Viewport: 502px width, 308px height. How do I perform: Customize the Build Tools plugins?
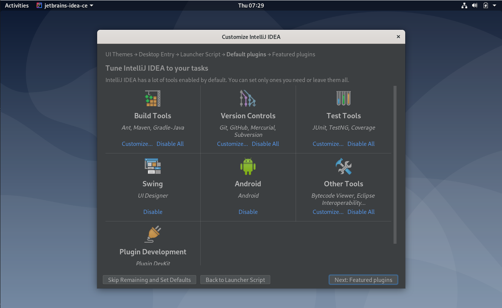click(137, 144)
